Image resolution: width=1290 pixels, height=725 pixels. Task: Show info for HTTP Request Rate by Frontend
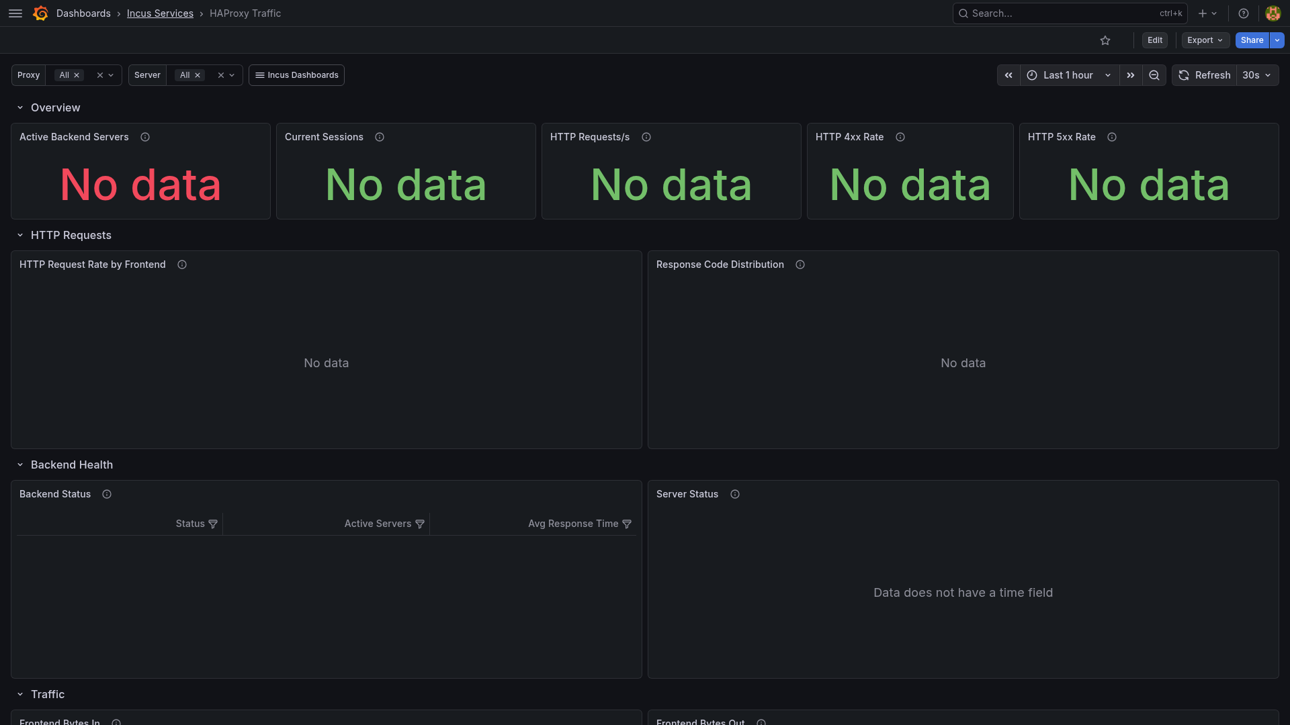coord(182,264)
